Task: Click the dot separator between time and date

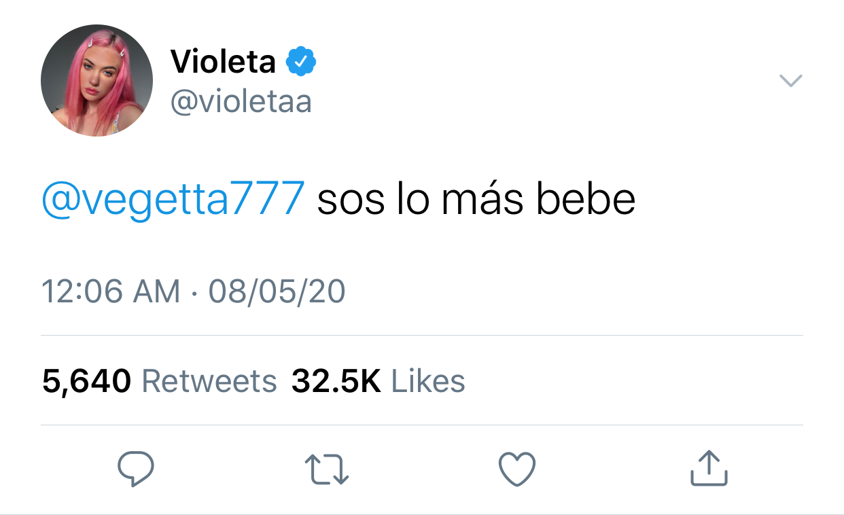Action: pyautogui.click(x=194, y=293)
